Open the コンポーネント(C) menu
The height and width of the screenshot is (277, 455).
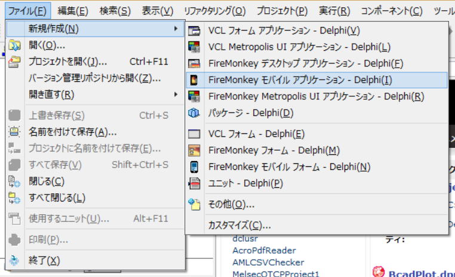(x=392, y=11)
